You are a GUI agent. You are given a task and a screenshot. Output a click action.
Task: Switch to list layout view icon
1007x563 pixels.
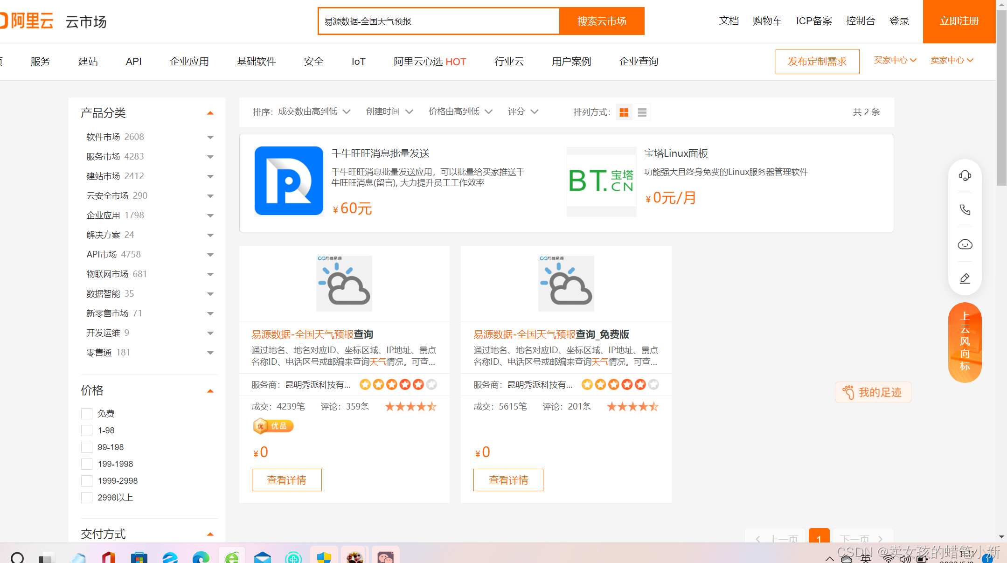pyautogui.click(x=642, y=112)
